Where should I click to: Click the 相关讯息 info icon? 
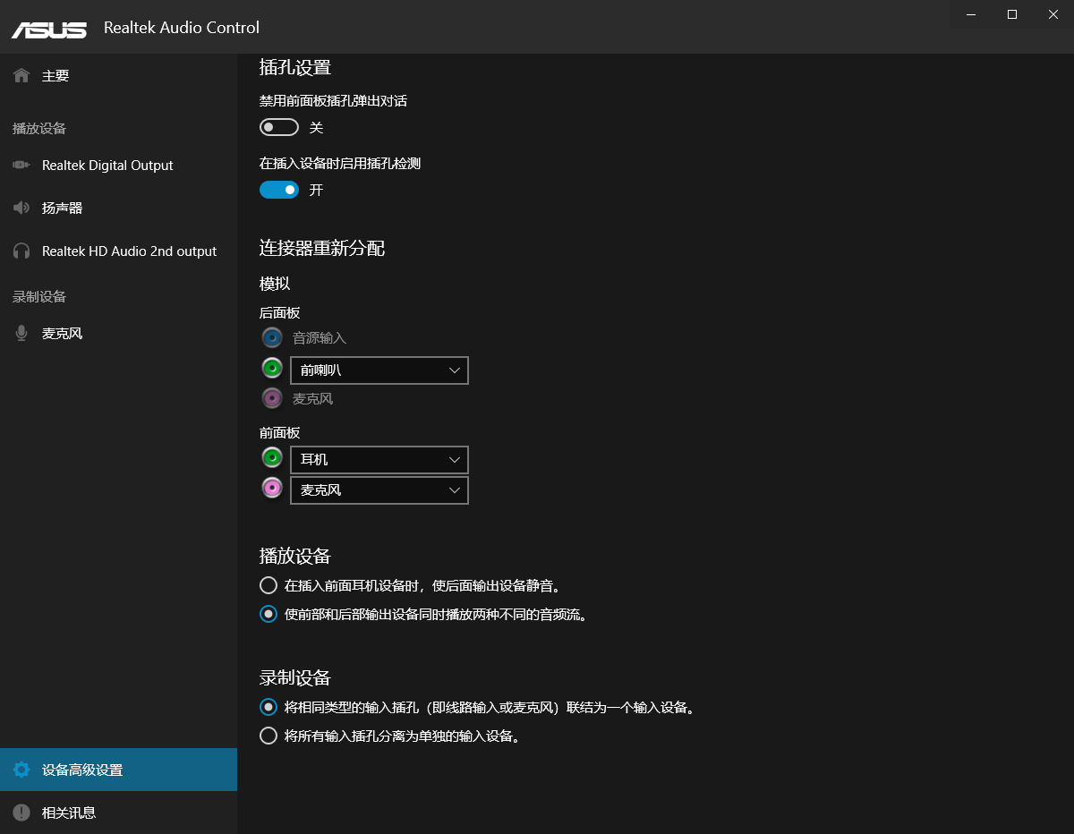(x=20, y=813)
